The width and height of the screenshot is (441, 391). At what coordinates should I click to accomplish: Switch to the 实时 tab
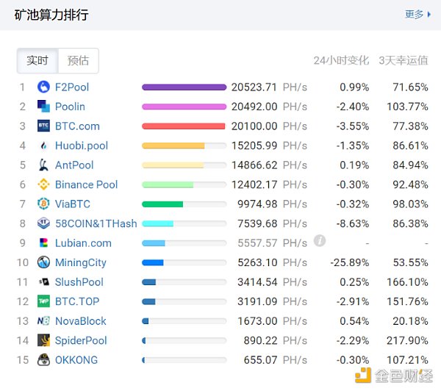pos(37,61)
